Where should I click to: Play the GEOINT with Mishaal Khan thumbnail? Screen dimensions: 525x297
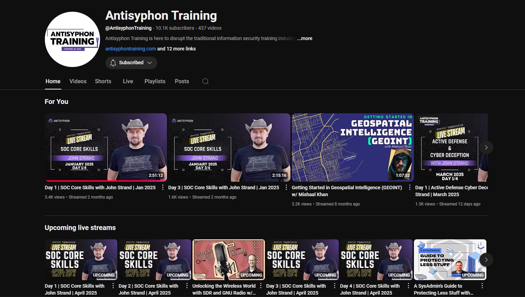tap(353, 147)
